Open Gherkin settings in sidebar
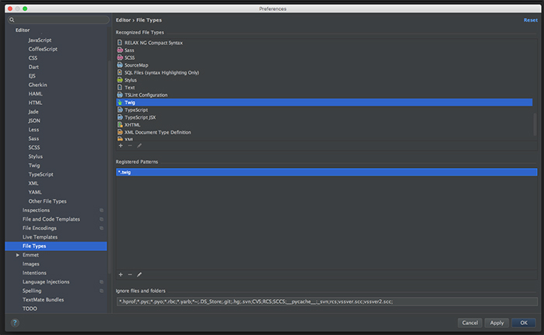 click(38, 85)
